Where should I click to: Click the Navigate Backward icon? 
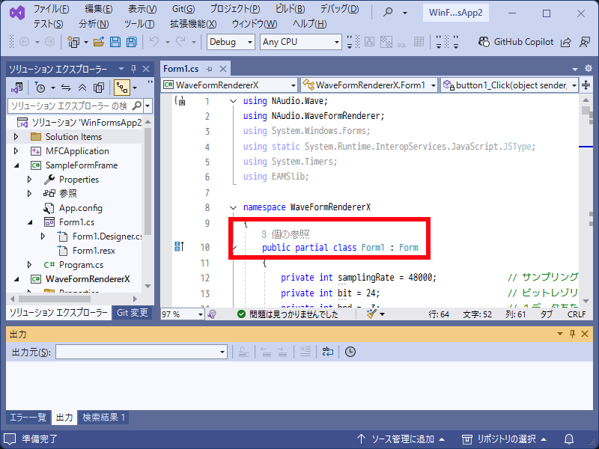tap(24, 42)
